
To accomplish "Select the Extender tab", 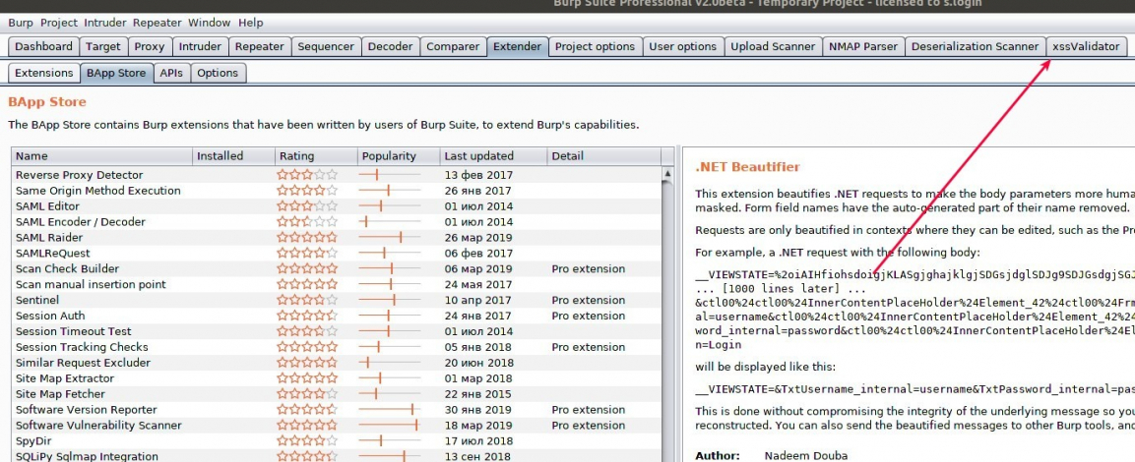I will pyautogui.click(x=518, y=46).
